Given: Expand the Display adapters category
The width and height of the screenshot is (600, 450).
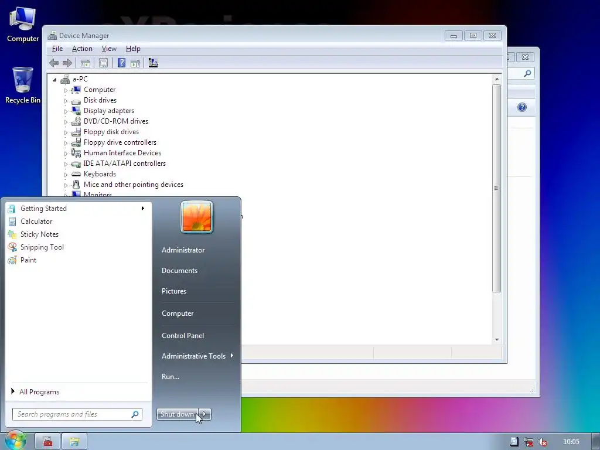Looking at the screenshot, I should pyautogui.click(x=66, y=111).
